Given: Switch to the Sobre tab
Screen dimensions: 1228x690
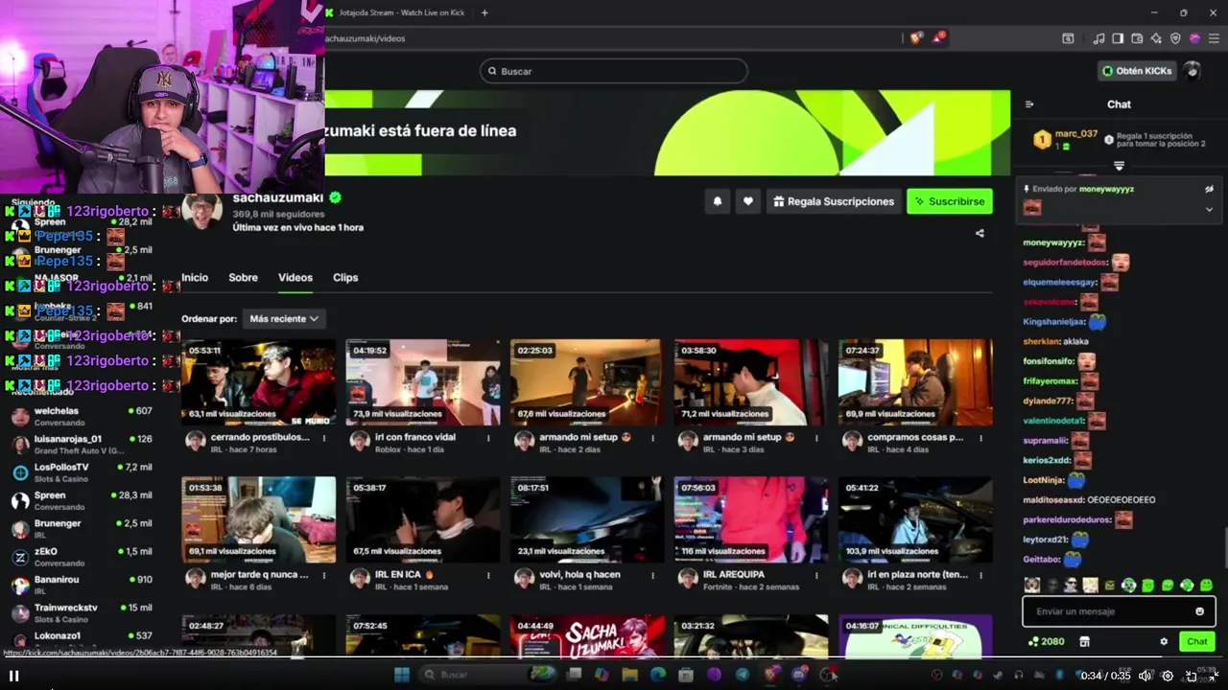Looking at the screenshot, I should 243,277.
